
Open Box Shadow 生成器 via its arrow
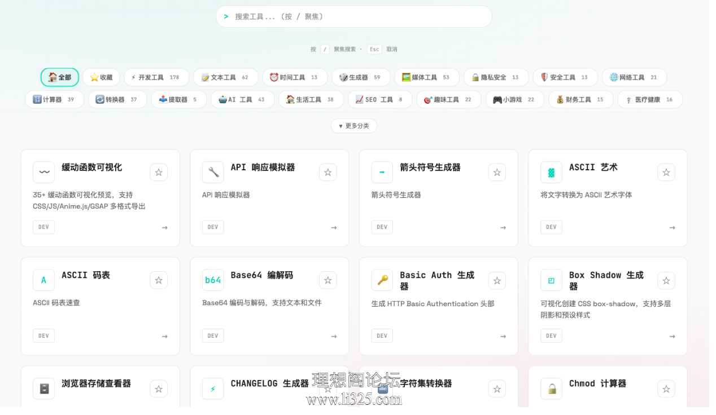tap(673, 337)
